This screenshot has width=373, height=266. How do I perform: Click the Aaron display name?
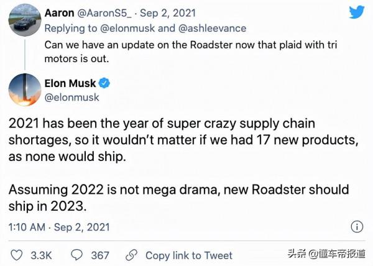pos(60,14)
